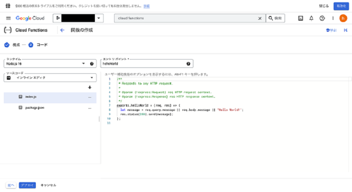Expand the Node.js 16 runtime dropdown
Viewport: 352px width, 192px height.
(83, 64)
